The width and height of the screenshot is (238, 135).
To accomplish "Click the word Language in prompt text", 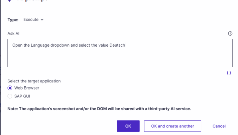I will [40, 45].
